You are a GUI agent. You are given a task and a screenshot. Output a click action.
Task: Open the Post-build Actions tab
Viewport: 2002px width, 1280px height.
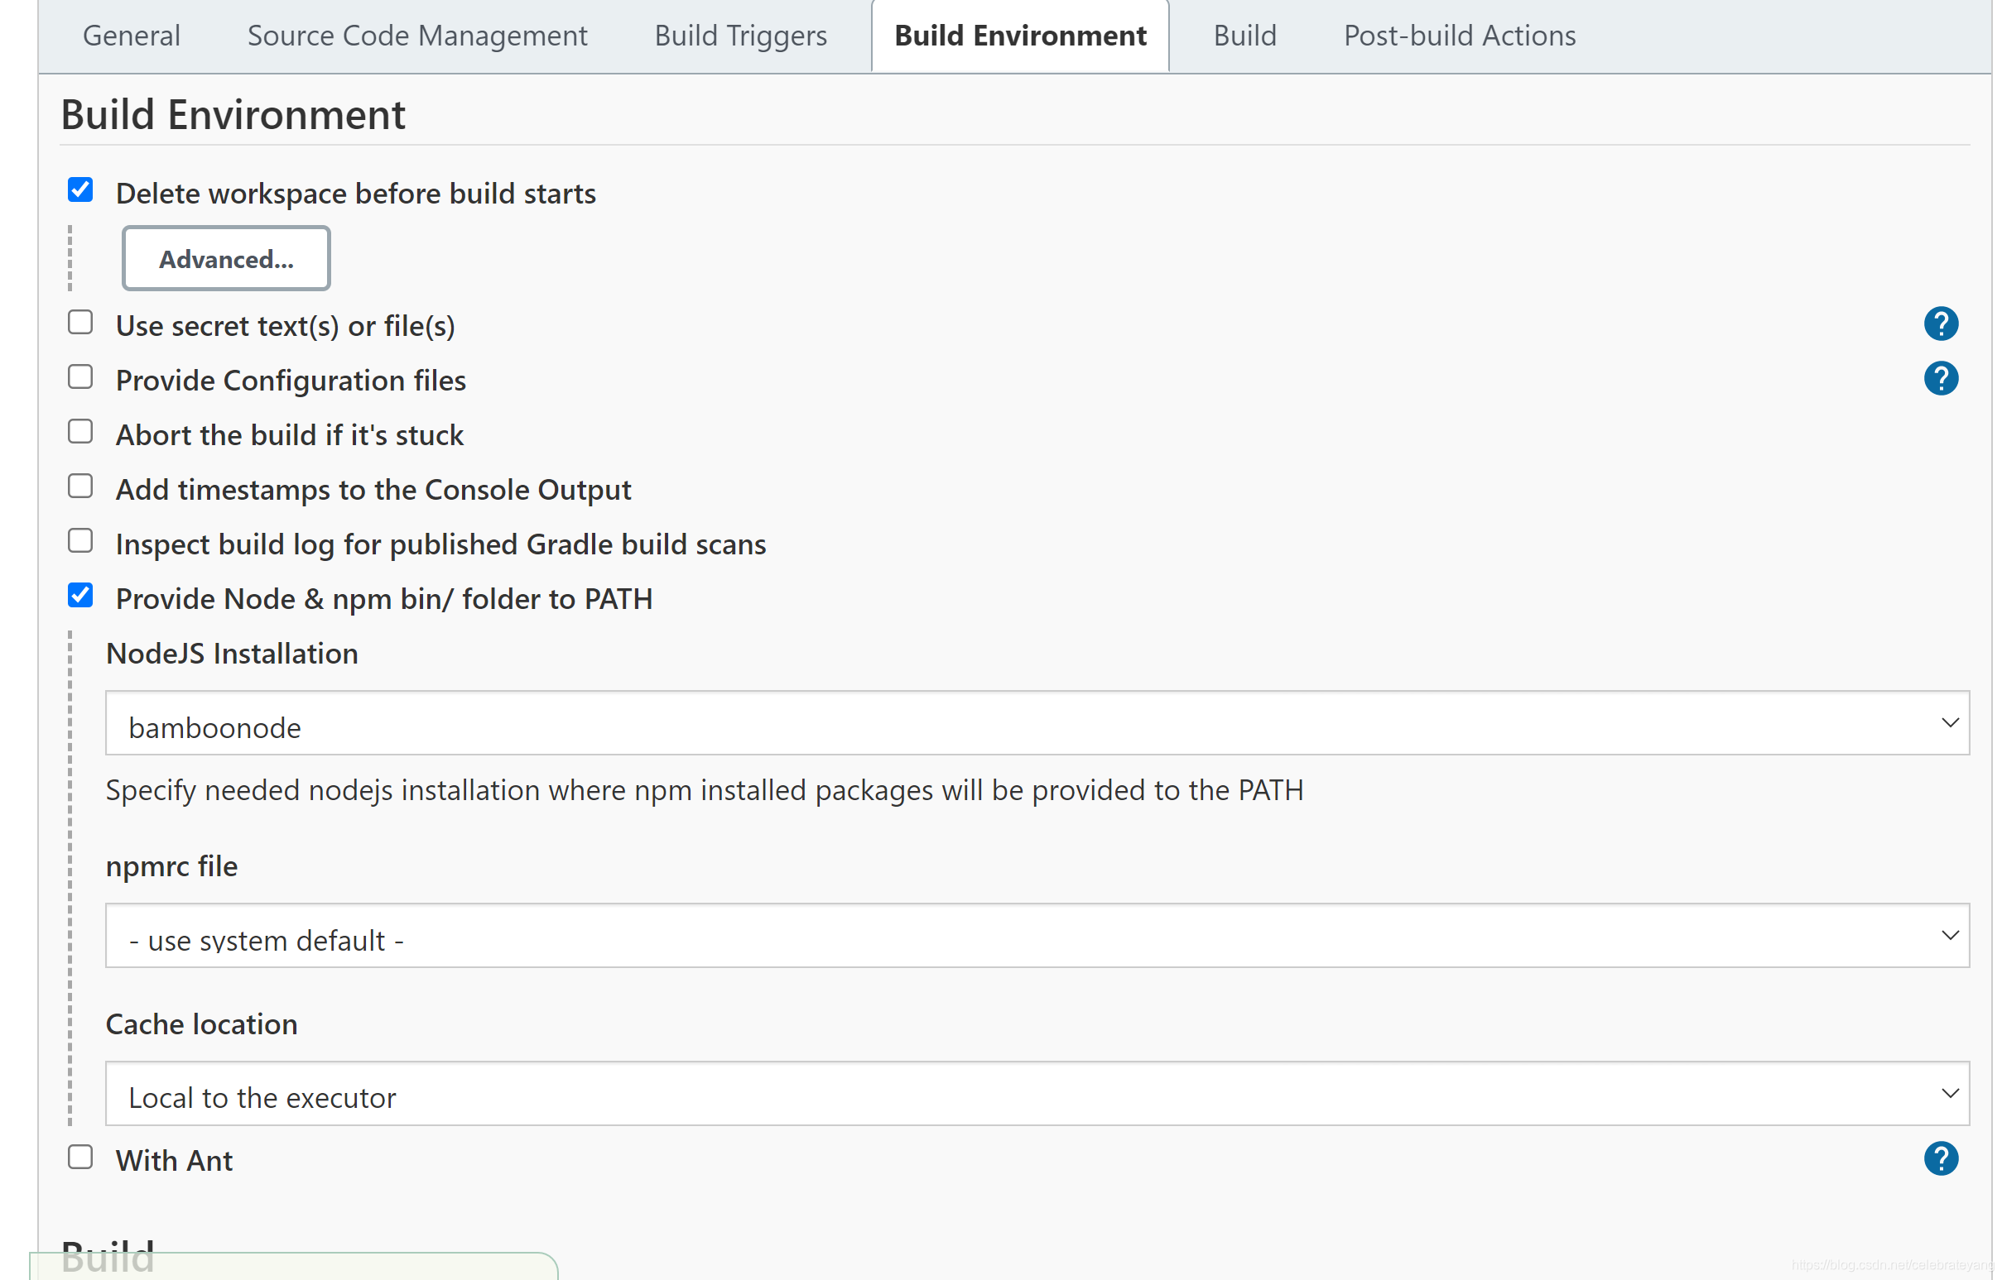tap(1458, 36)
